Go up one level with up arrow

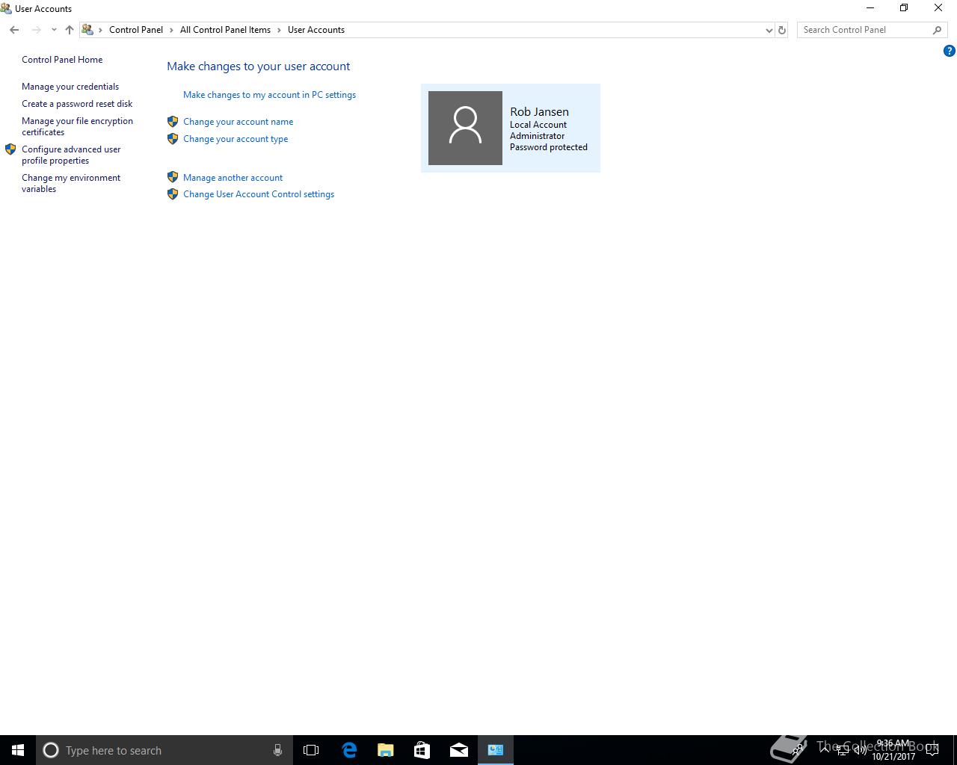pos(70,30)
